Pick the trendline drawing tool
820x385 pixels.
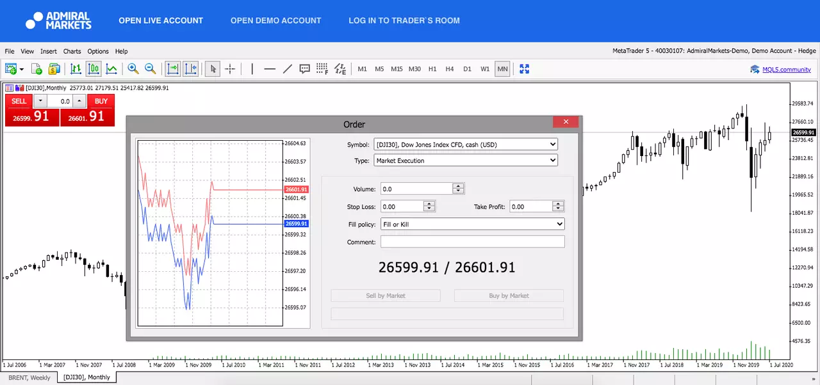287,69
